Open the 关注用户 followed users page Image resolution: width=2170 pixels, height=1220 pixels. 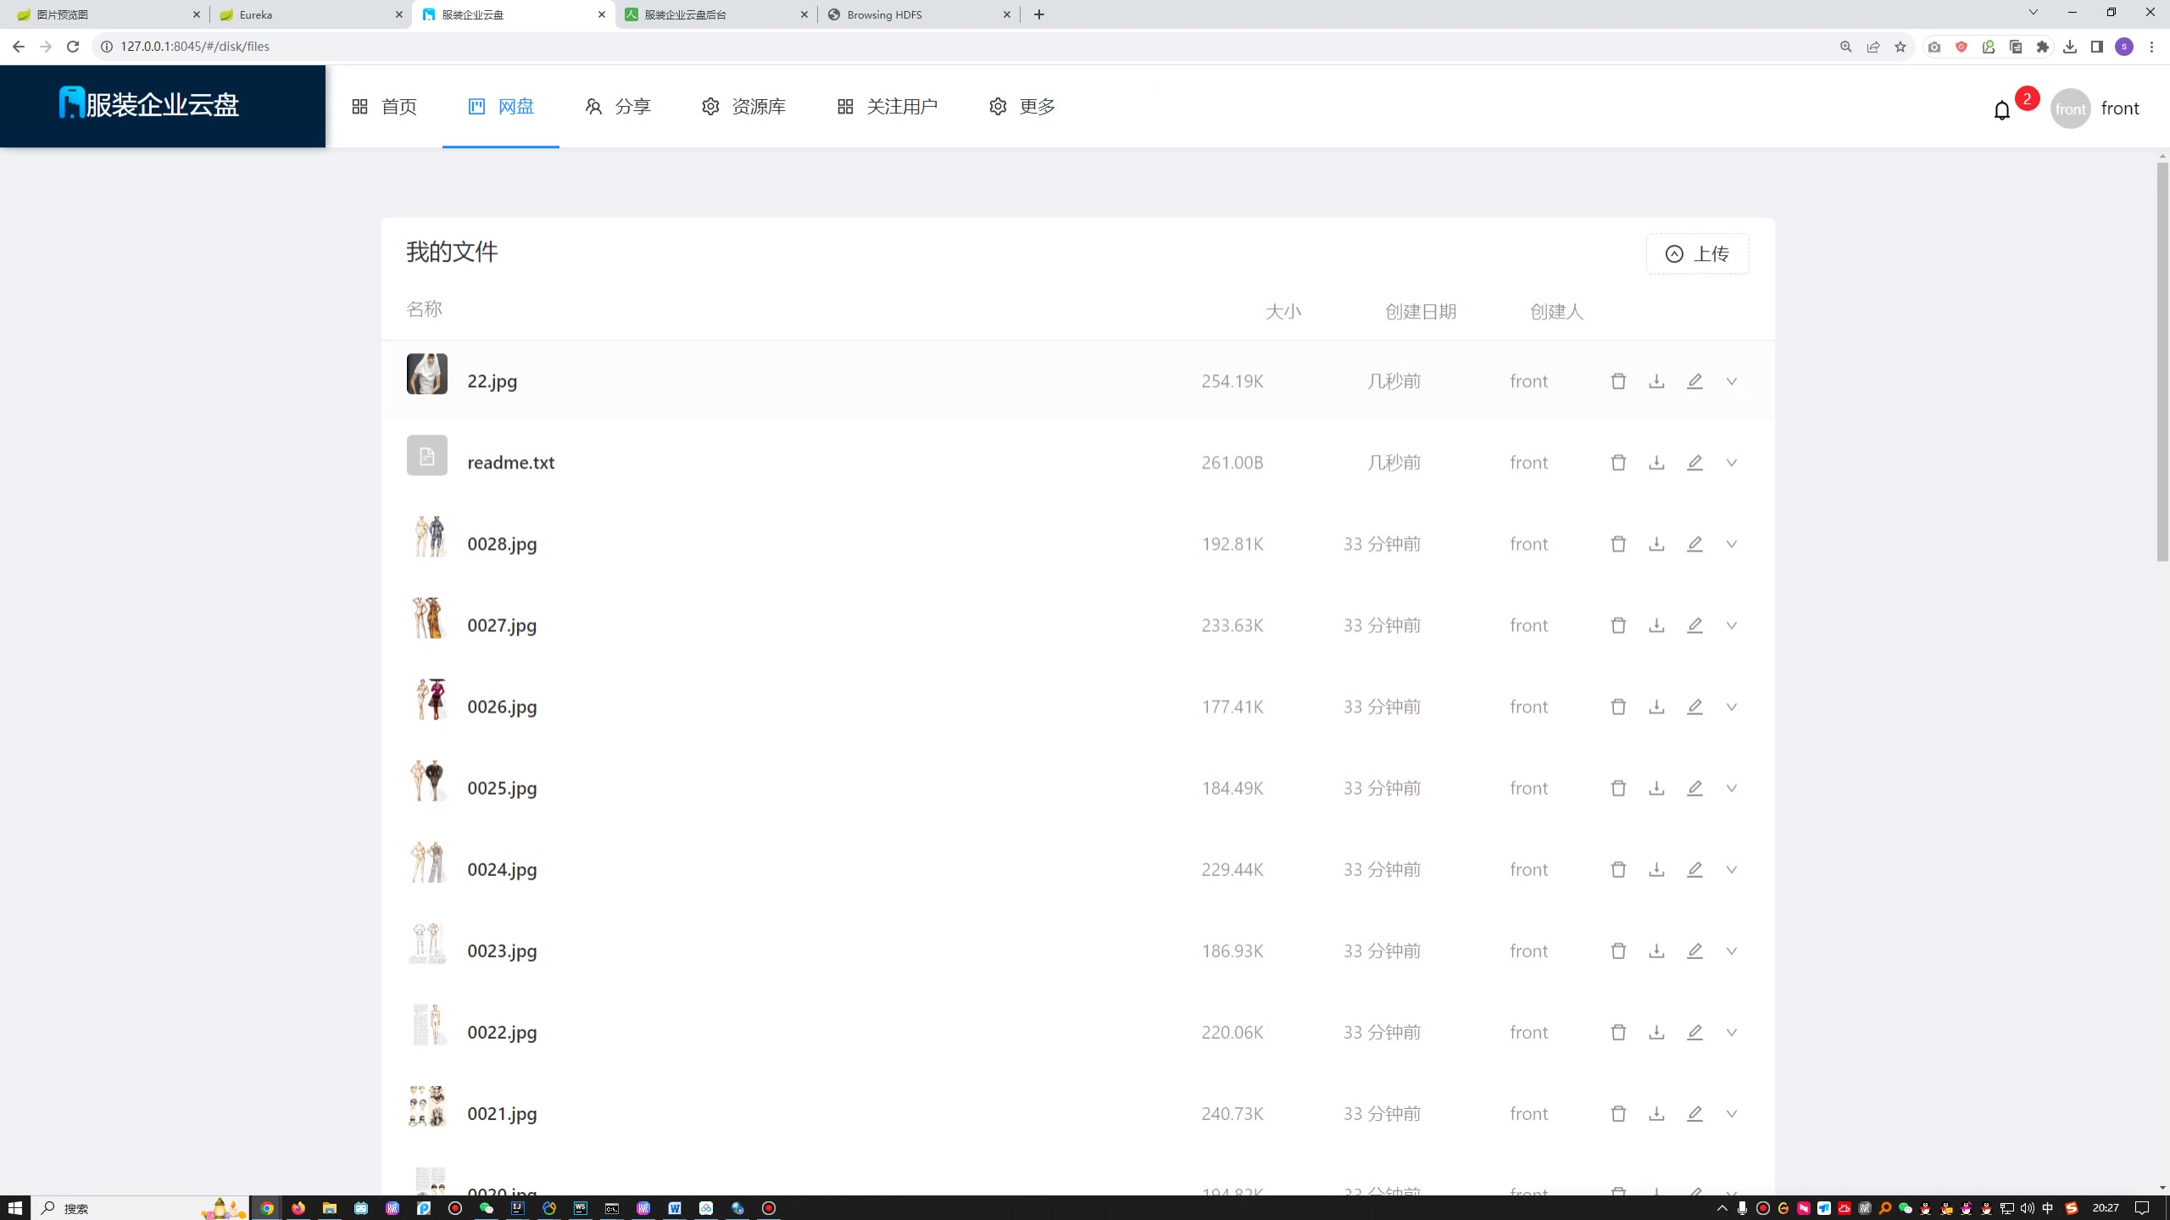point(887,107)
